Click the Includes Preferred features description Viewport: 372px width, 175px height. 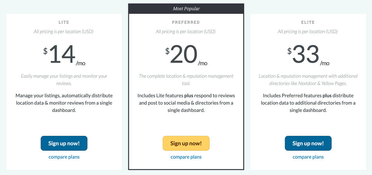pos(308,103)
